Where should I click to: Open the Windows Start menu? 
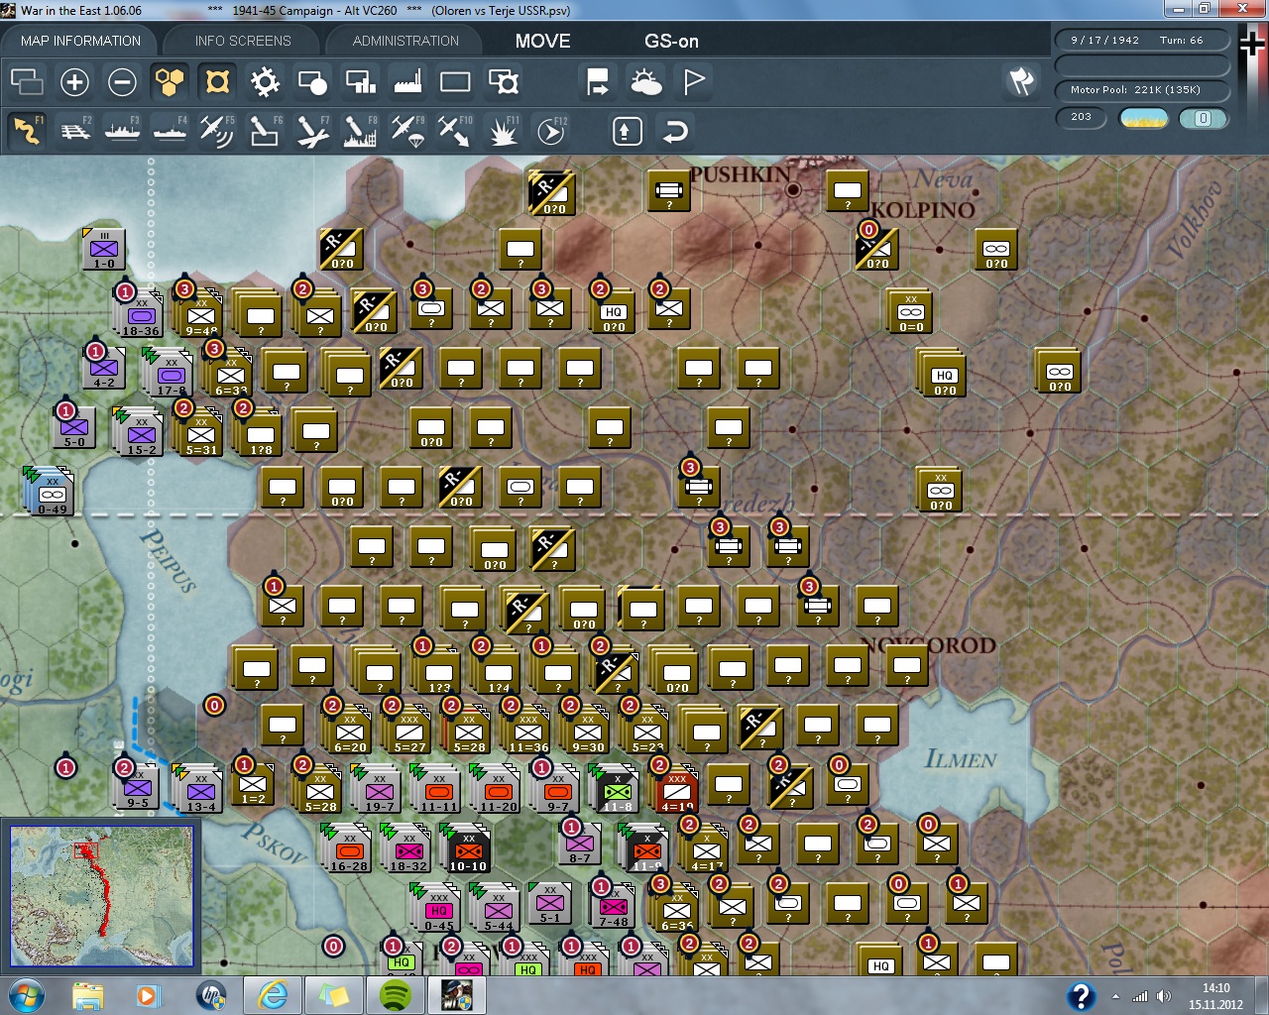pos(27,995)
